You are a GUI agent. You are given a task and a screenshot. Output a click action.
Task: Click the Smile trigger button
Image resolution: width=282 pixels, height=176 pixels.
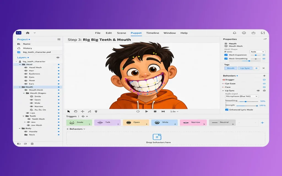click(79, 122)
